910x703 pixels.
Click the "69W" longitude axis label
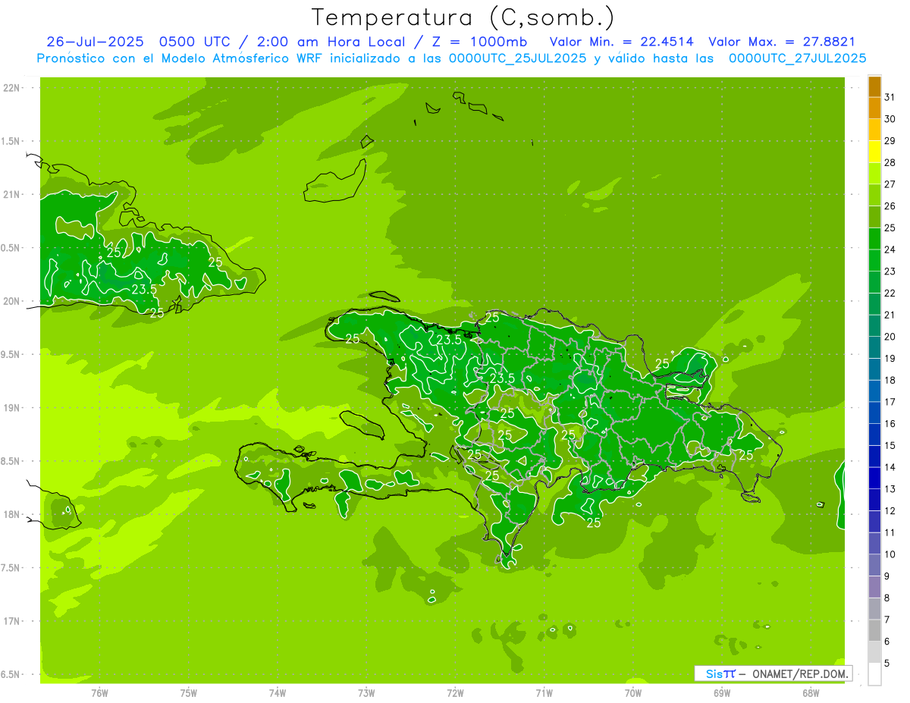tap(722, 693)
